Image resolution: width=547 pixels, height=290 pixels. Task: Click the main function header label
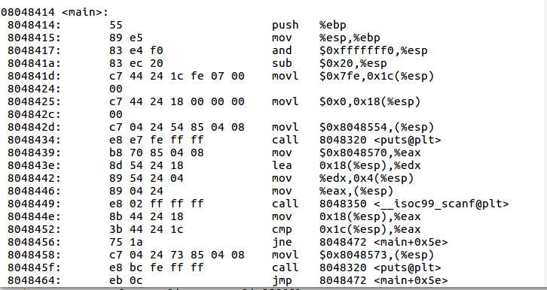(55, 12)
